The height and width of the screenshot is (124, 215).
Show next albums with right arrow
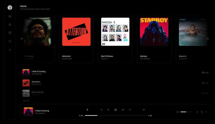coord(207,39)
